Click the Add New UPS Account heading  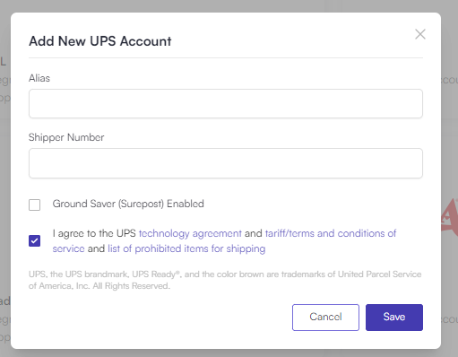coord(100,41)
